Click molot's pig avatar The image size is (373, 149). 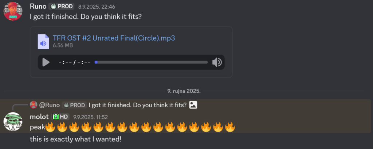click(13, 121)
